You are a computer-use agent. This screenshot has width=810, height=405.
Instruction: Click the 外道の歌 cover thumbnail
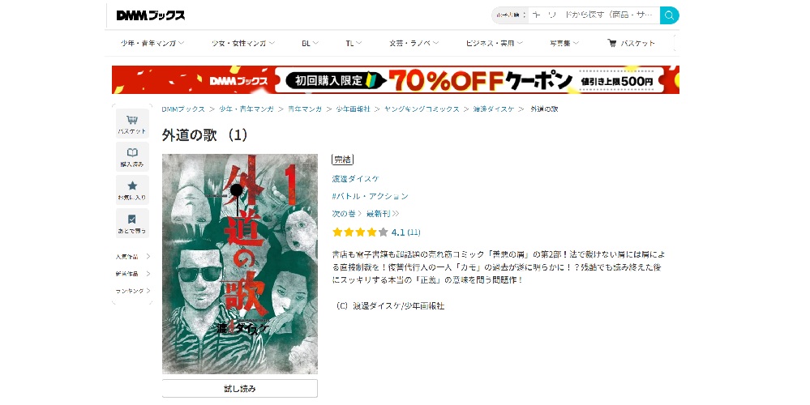pyautogui.click(x=240, y=263)
